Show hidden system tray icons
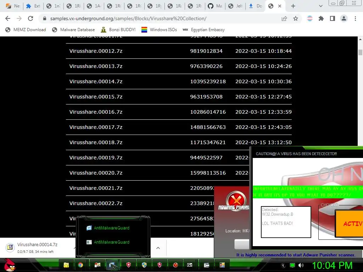This screenshot has width=363, height=272. pos(283,265)
